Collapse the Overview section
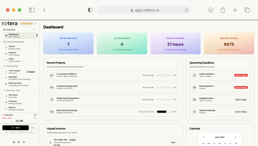Screen dimensions: 258x146 (34, 30)
